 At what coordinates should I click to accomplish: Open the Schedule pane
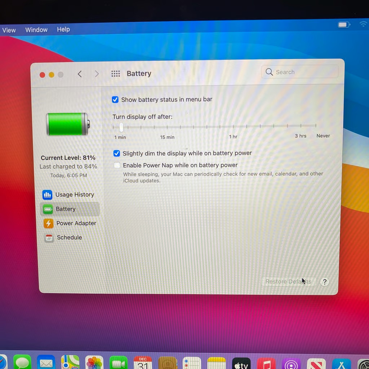(63, 237)
